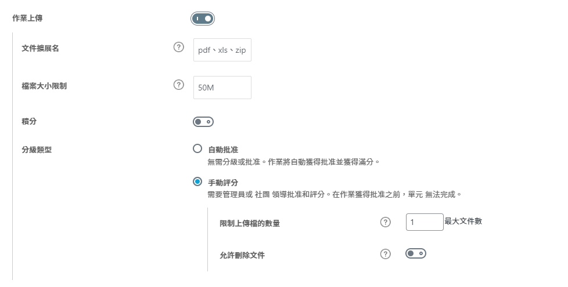Screen dimensions: 568x287
Task: Select the 自動批准 radio button
Action: pyautogui.click(x=197, y=148)
